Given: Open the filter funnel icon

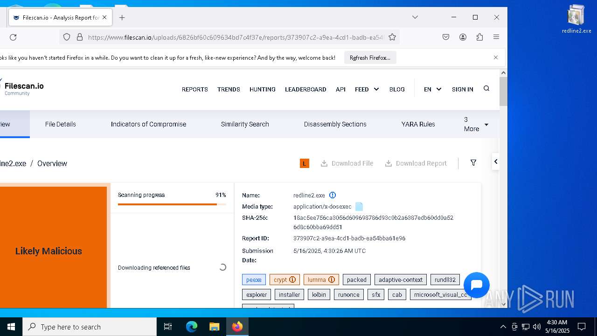Looking at the screenshot, I should point(473,163).
